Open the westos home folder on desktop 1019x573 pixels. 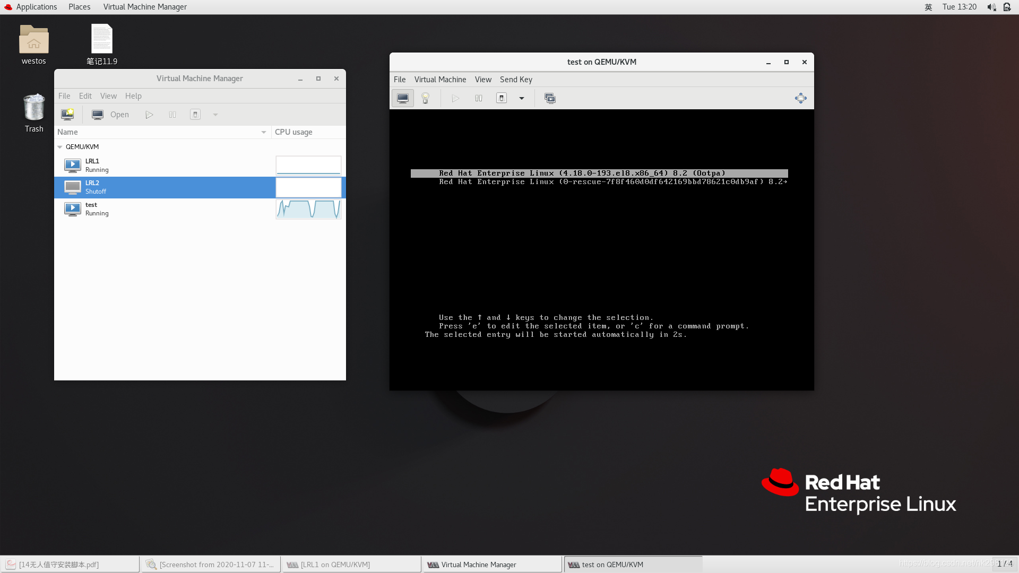click(x=34, y=45)
